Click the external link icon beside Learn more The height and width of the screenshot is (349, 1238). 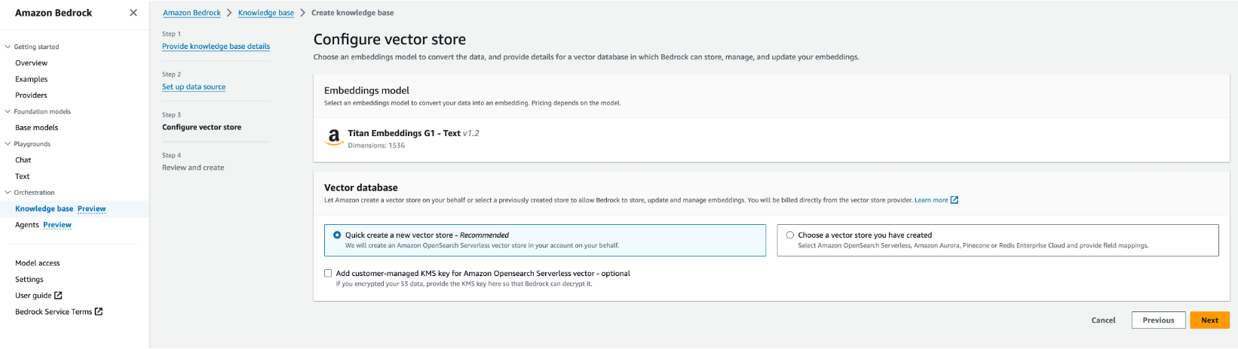click(x=955, y=200)
